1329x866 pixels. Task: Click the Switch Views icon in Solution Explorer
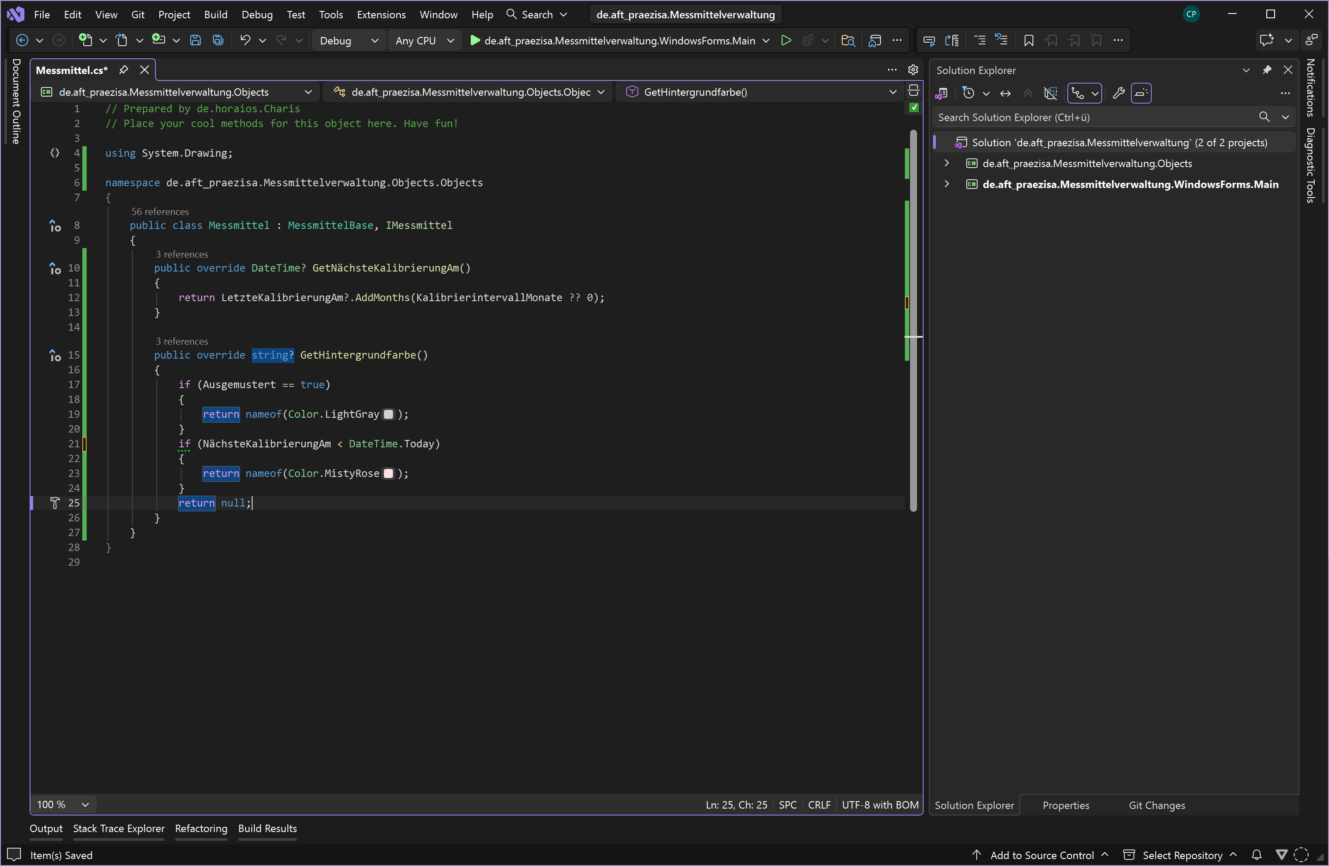[x=941, y=93]
